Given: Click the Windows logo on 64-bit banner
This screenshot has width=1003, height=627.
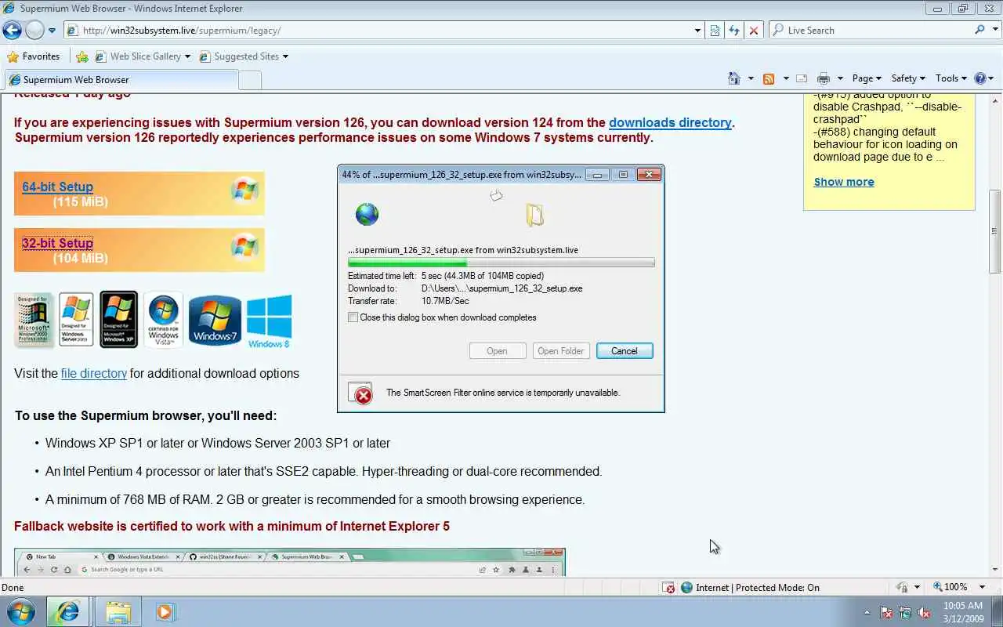Looking at the screenshot, I should click(244, 190).
